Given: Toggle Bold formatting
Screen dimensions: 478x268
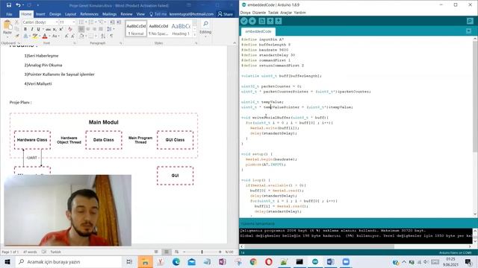Looking at the screenshot, I should click(25, 29).
